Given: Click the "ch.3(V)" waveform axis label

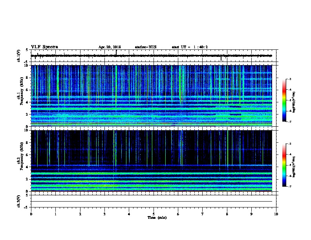Looking at the screenshot, I should [x=18, y=201].
